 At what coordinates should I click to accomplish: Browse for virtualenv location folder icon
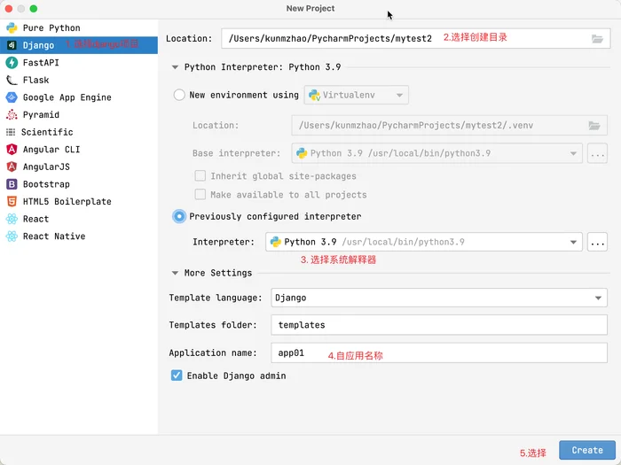(594, 126)
